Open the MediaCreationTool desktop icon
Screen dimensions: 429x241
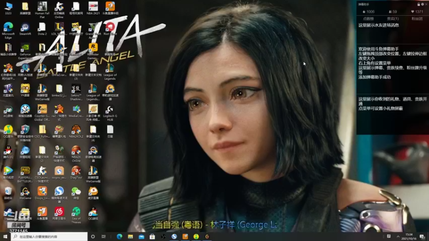coord(76,111)
